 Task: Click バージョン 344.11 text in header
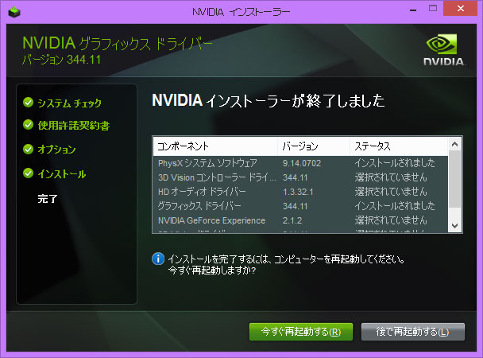(62, 60)
